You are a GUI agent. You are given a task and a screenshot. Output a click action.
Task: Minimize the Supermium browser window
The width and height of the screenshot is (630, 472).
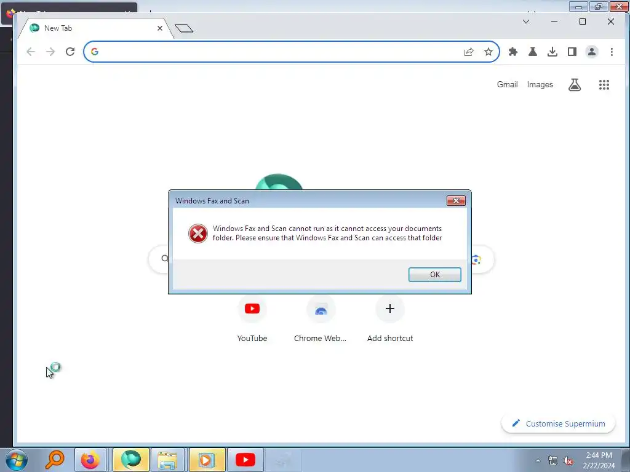coord(554,22)
